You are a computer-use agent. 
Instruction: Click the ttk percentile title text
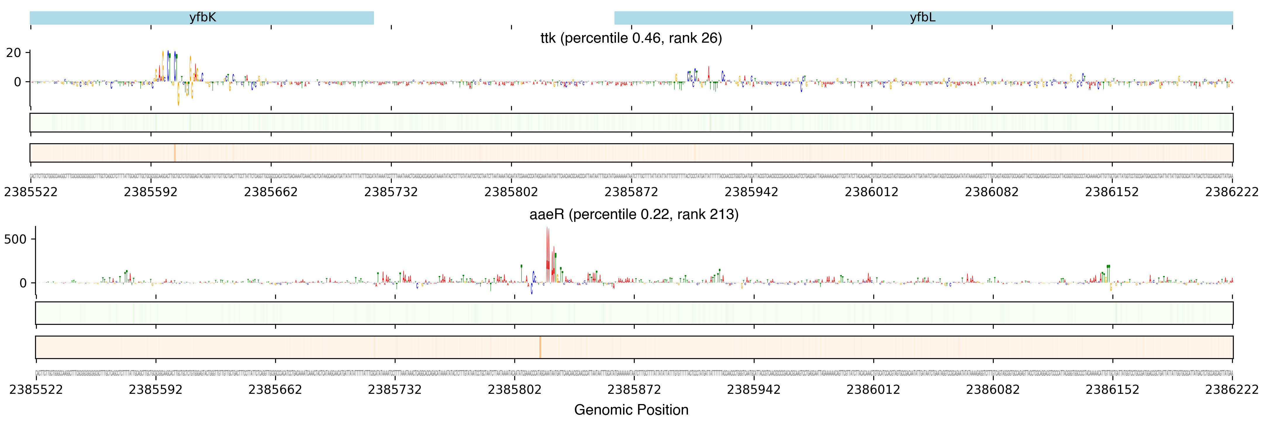click(x=631, y=38)
